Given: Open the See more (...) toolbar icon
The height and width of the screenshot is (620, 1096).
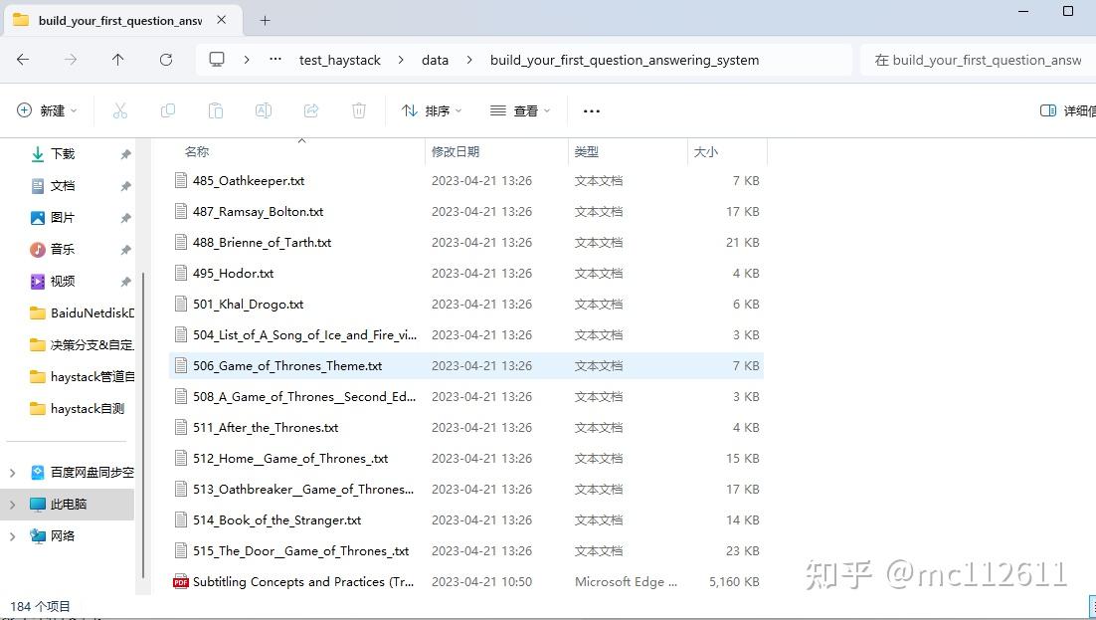Looking at the screenshot, I should (592, 110).
